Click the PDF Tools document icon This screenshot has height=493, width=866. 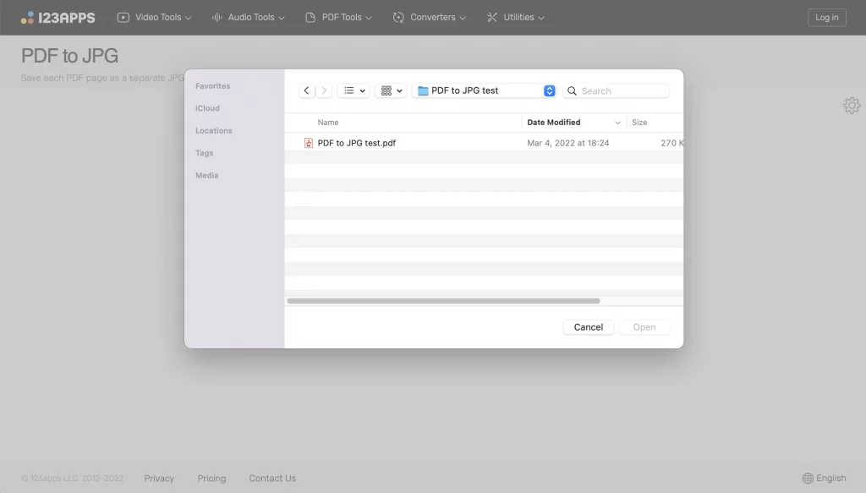click(311, 17)
